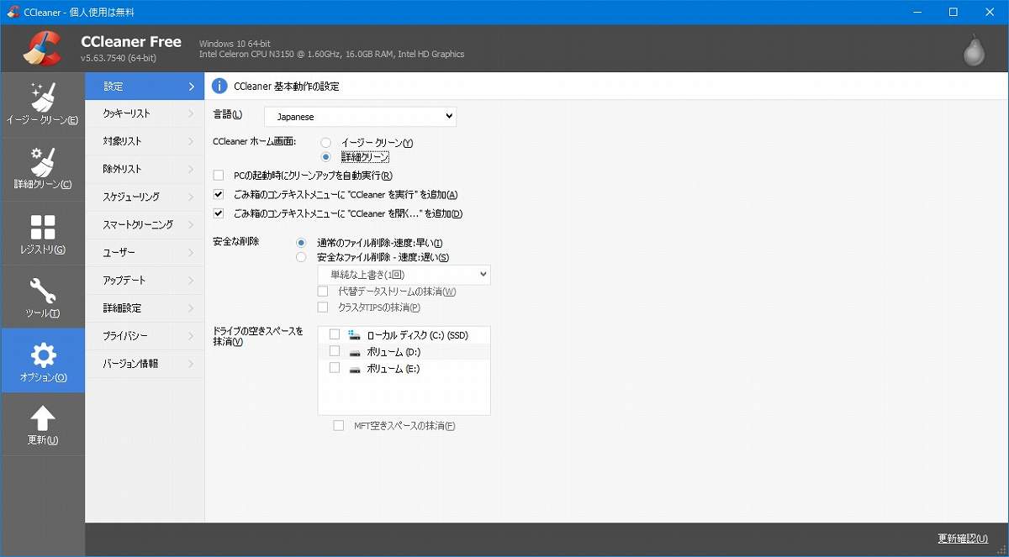Open the Easy Clean (イージークリーン) sidebar icon
Screen dimensions: 1009x557
[x=43, y=96]
